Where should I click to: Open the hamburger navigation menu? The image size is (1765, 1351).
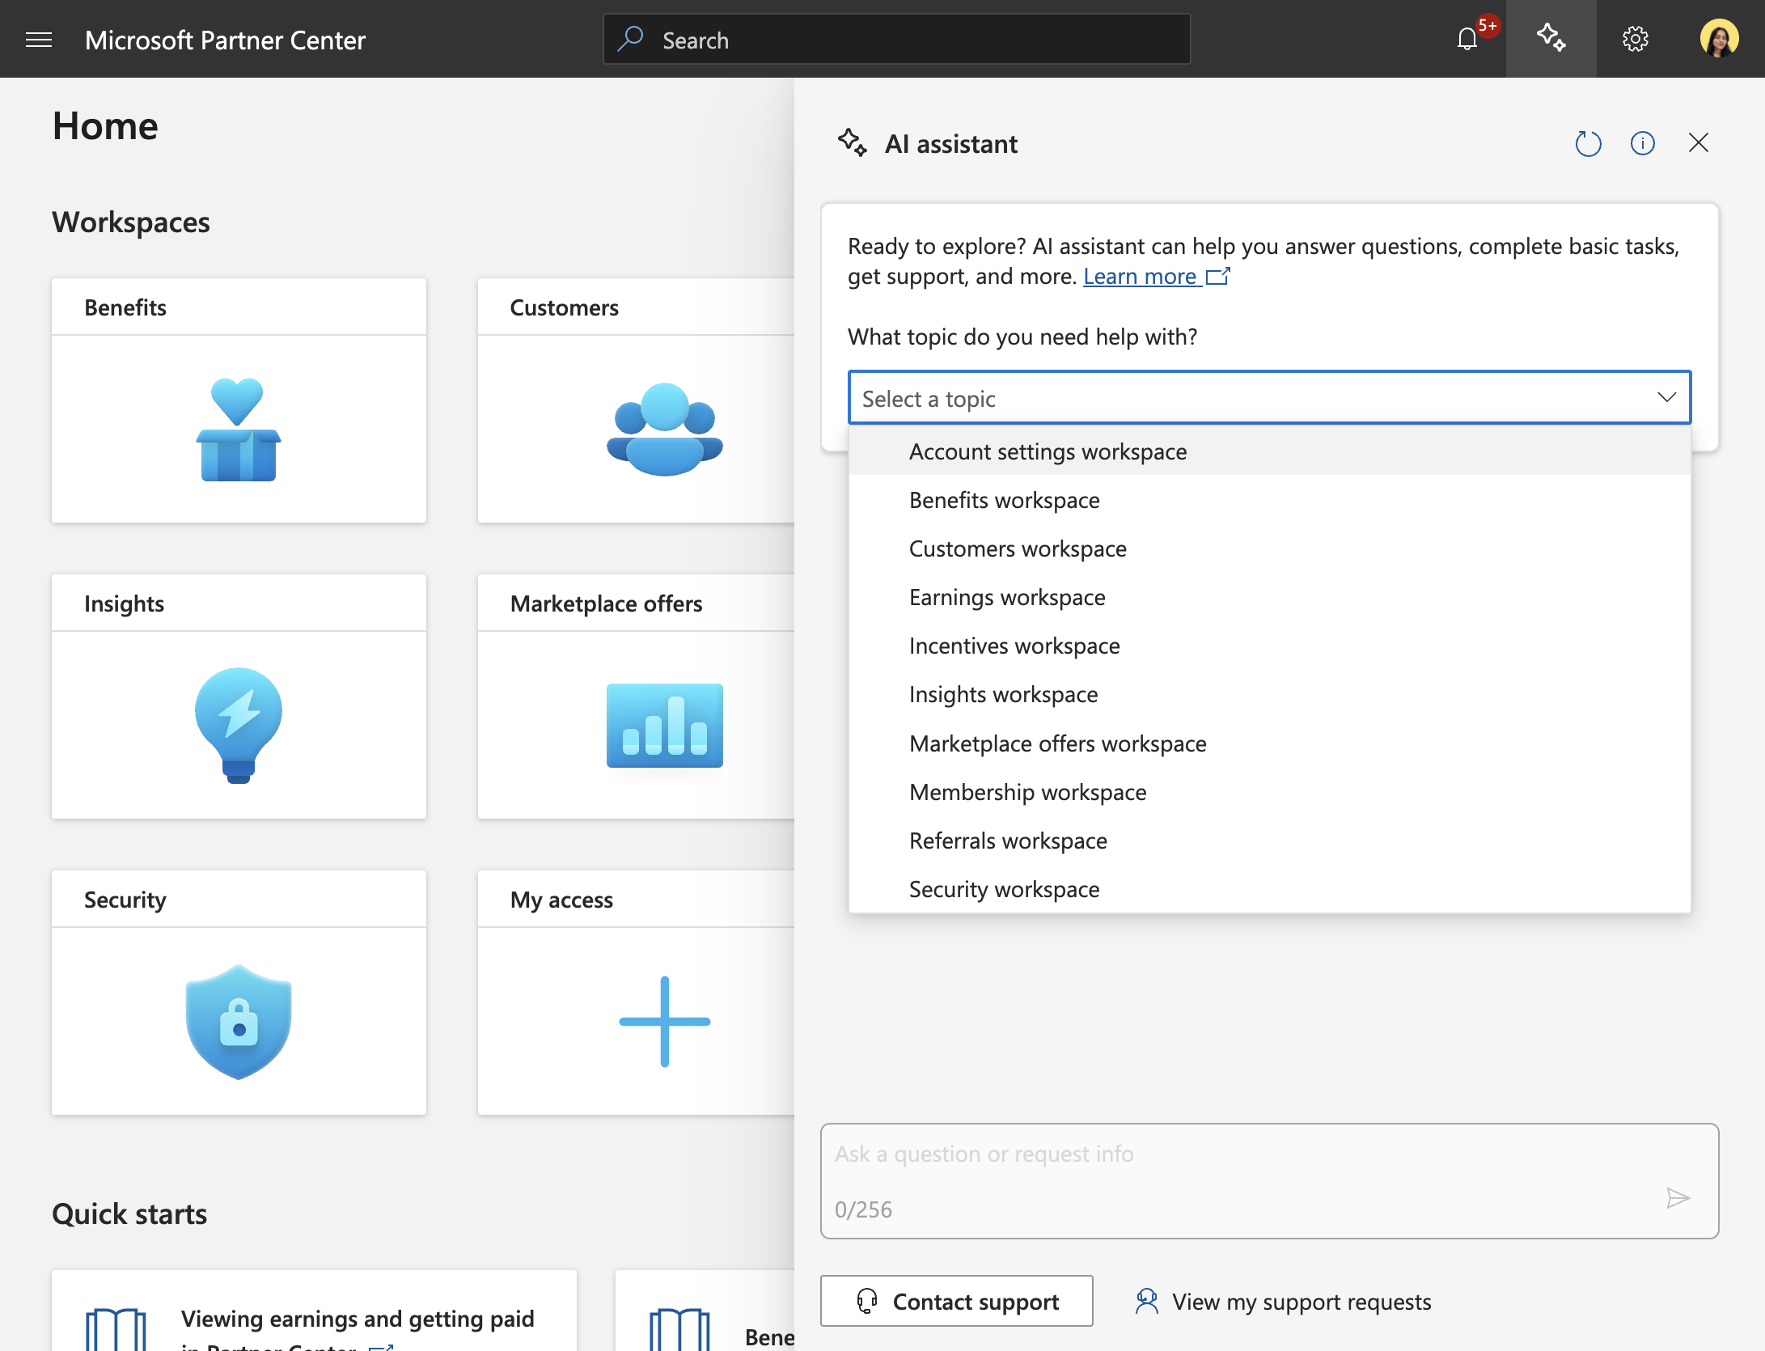click(x=39, y=40)
